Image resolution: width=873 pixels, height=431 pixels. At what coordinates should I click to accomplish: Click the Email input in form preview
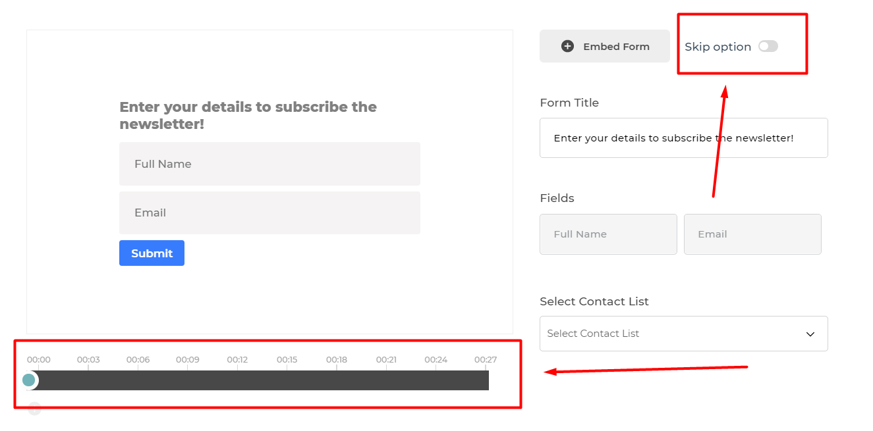point(269,213)
